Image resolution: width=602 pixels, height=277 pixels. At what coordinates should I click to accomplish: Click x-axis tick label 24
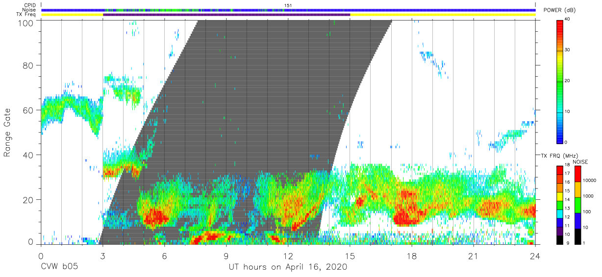tap(535, 256)
